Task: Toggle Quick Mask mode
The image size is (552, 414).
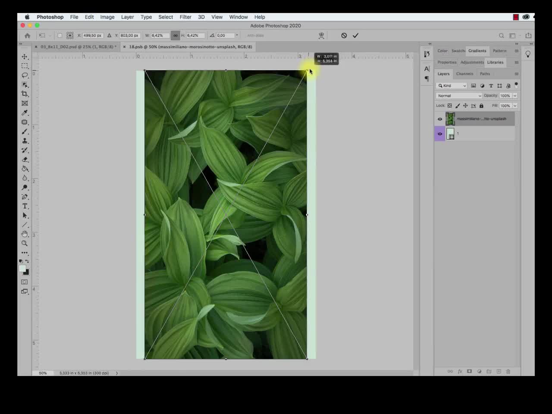Action: pyautogui.click(x=25, y=282)
